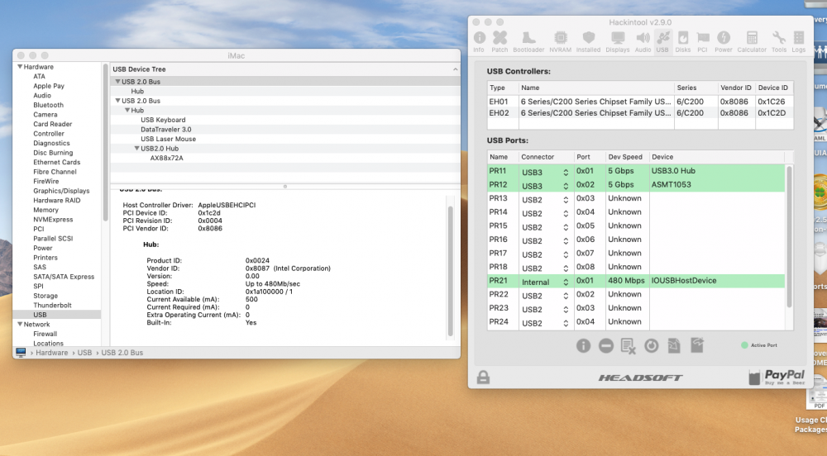Click the export button below ports list
The height and width of the screenshot is (456, 827).
tap(697, 345)
